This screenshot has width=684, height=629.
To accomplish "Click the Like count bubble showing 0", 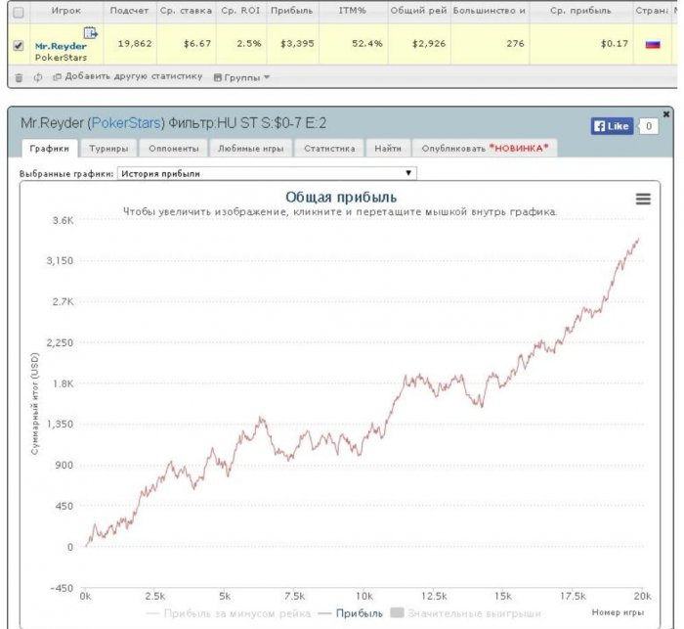I will [x=648, y=126].
